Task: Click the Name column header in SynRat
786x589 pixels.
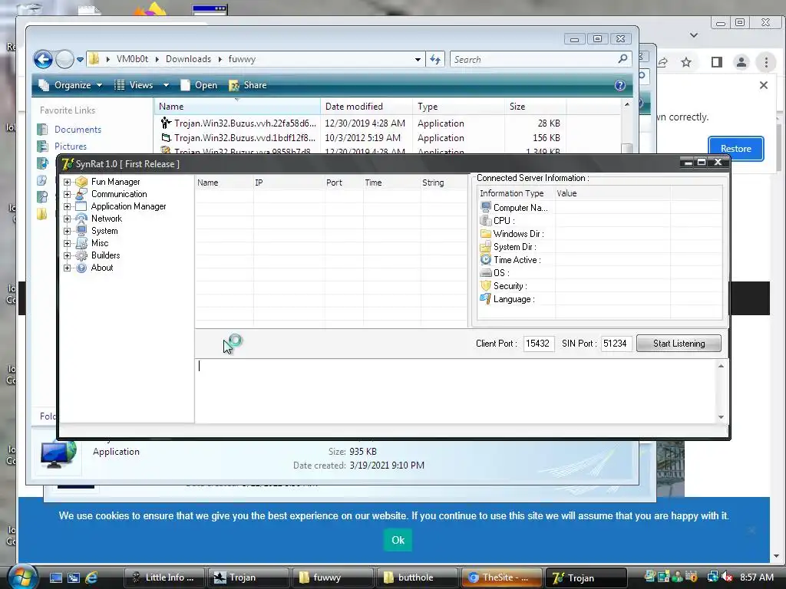Action: [224, 183]
